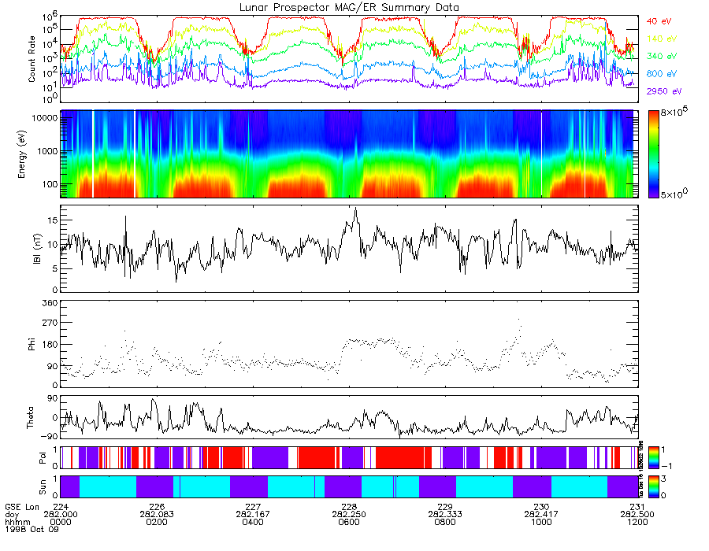709x551 pixels.
Task: Click the GSE longitude tick '226'
Action: pos(157,507)
